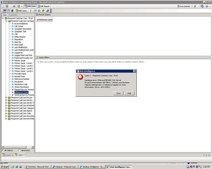Screen dimensions: 212x169
Task: Switch to Designer - Respond Cust taskbar window
Action: click(65, 167)
